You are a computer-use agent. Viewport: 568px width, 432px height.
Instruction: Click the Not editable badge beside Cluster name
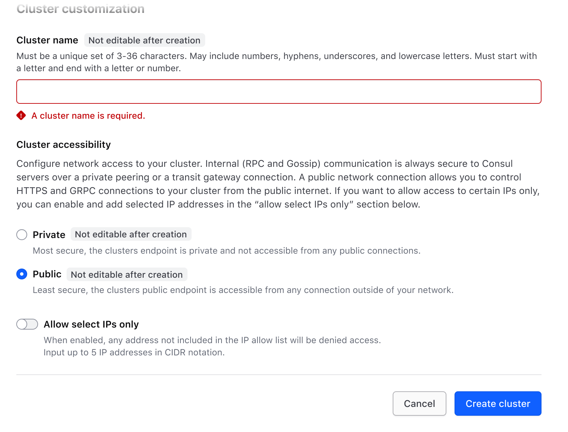[144, 40]
